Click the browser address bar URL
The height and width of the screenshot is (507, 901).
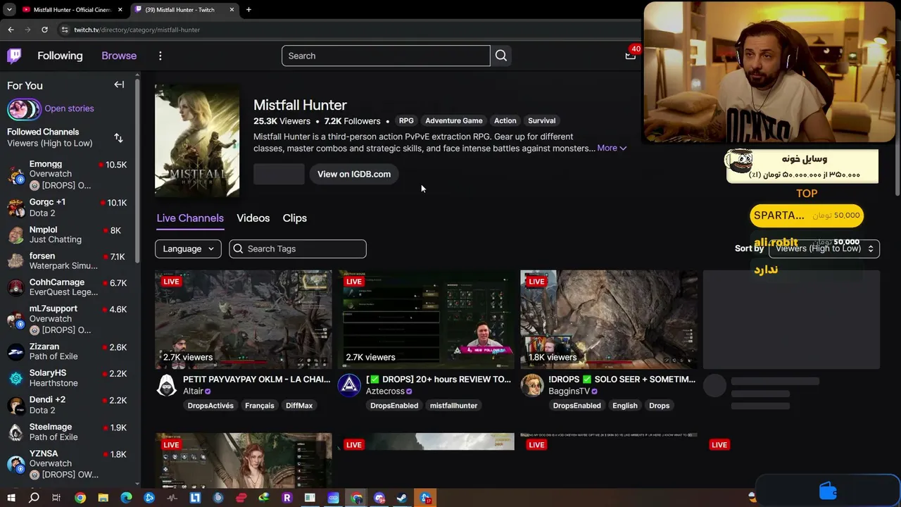pos(137,30)
